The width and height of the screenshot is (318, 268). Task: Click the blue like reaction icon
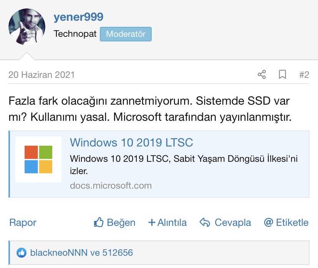[x=22, y=253]
